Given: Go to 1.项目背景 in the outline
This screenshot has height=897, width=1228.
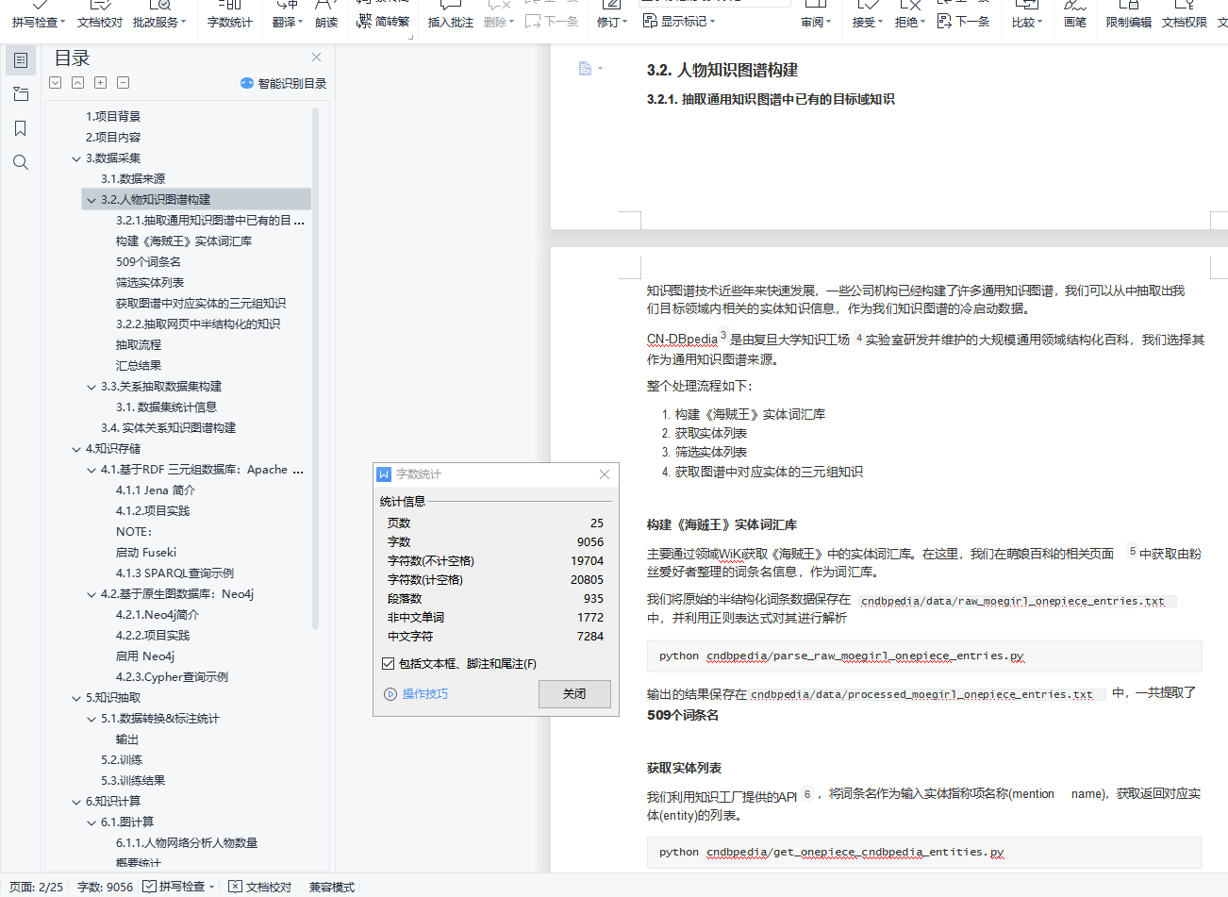Looking at the screenshot, I should [x=113, y=117].
